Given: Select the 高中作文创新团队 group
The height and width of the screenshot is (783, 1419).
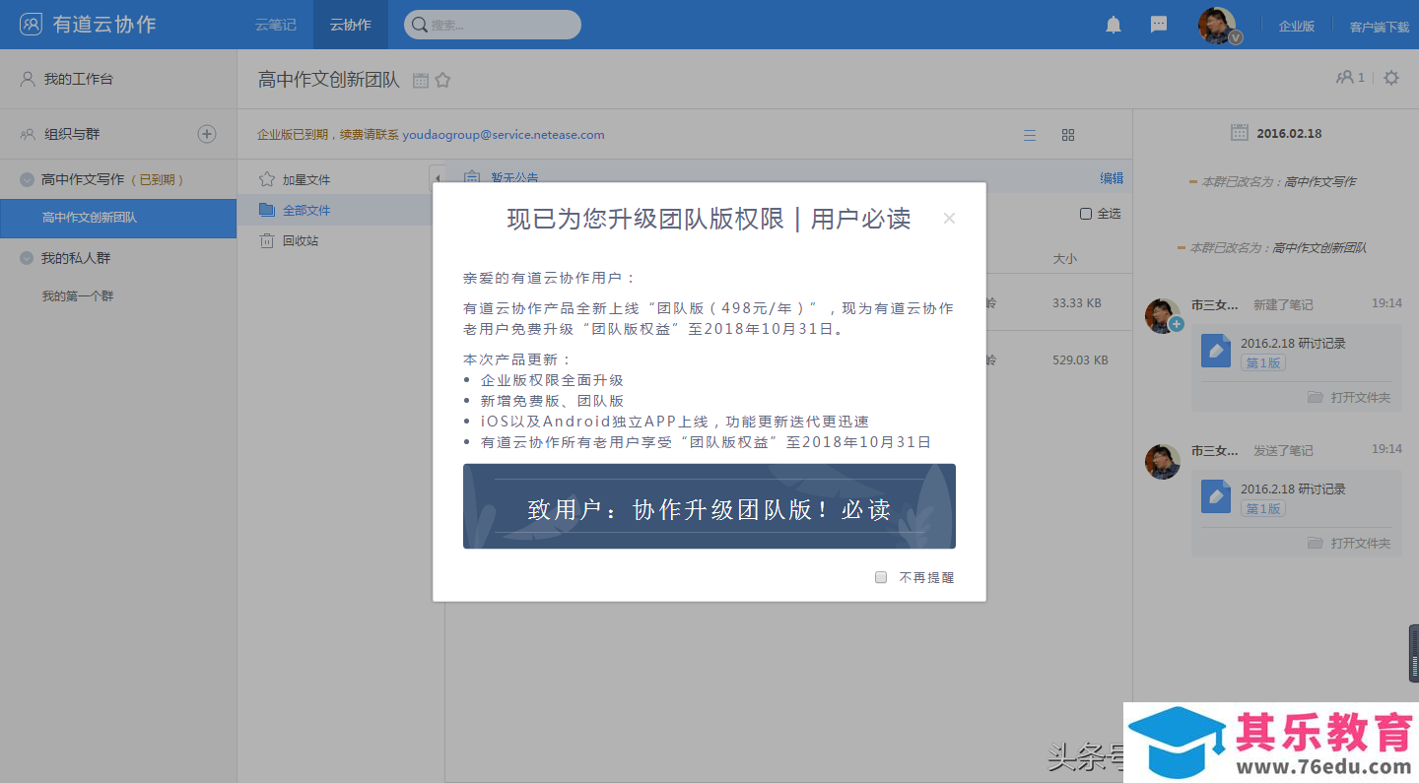Looking at the screenshot, I should [x=118, y=218].
